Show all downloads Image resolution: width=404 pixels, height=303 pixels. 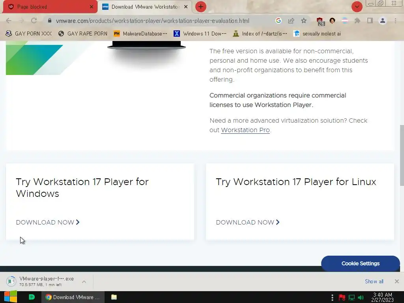pos(374,281)
